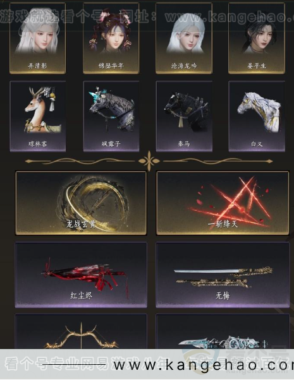This screenshot has height=380, width=294.
Task: Click the ornamental gold divider emblem
Action: (x=149, y=161)
